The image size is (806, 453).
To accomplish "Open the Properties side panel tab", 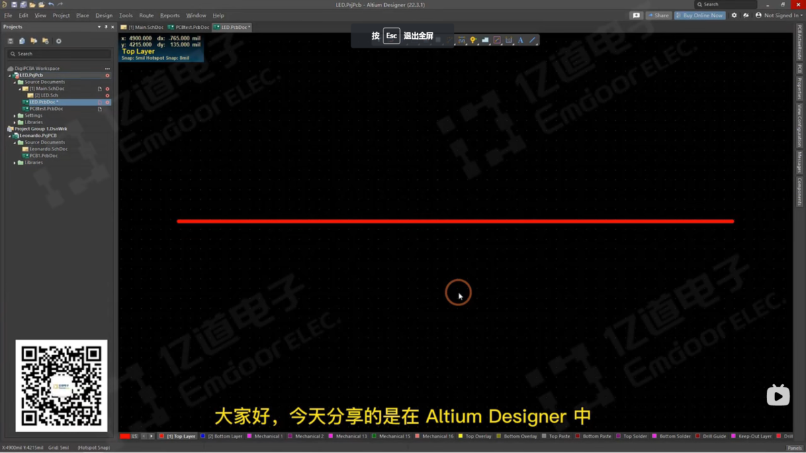I will click(799, 89).
